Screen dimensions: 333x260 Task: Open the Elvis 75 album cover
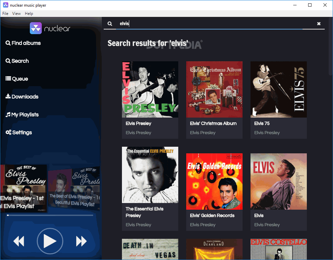[279, 89]
